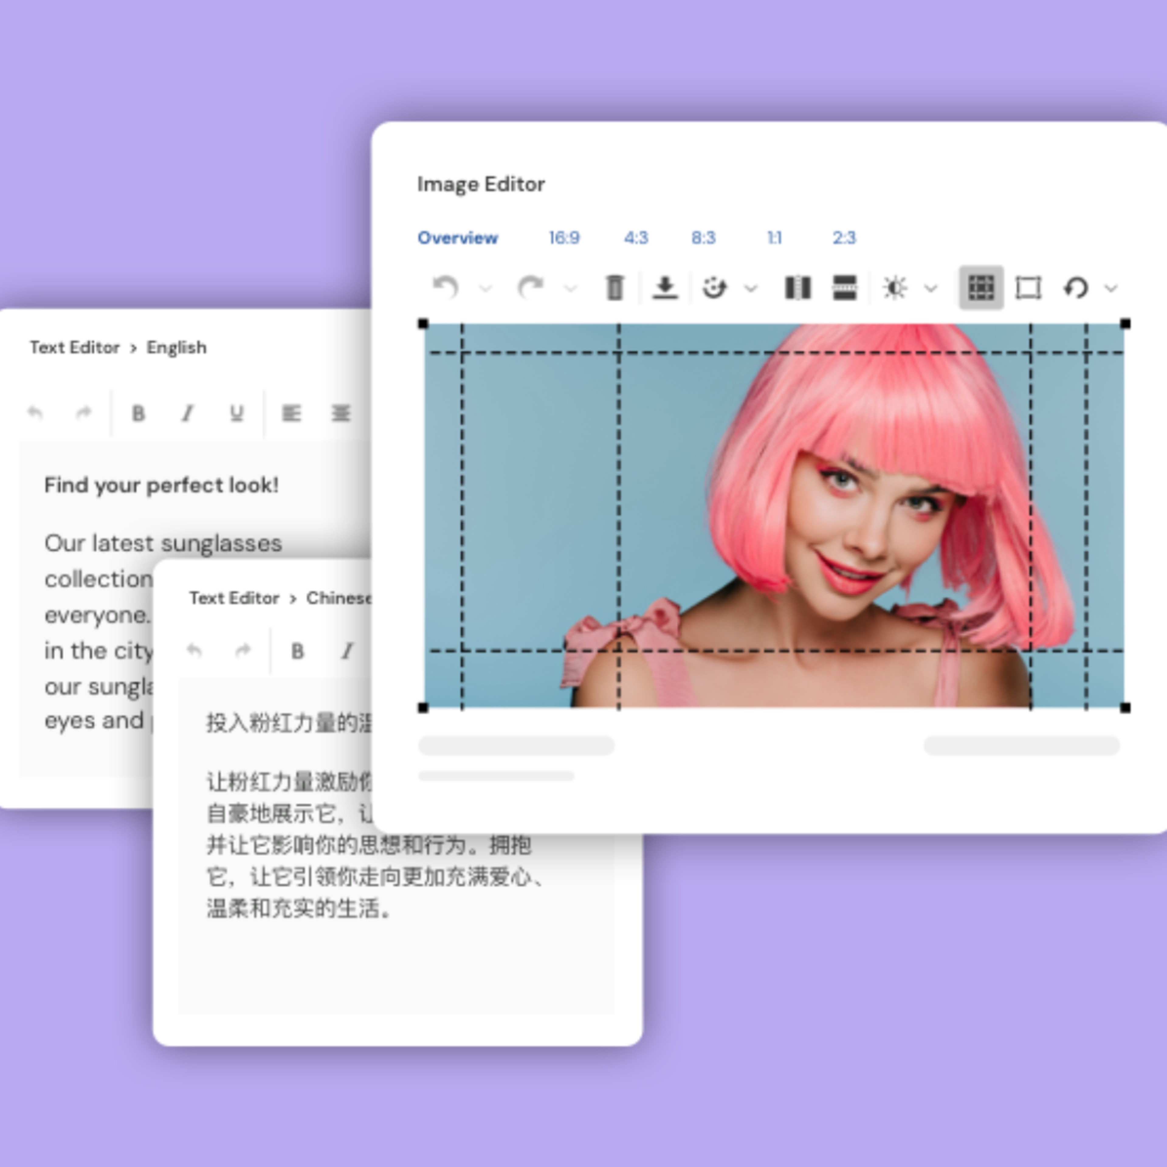Viewport: 1167px width, 1167px height.
Task: Toggle the grid overlay button
Action: point(981,287)
